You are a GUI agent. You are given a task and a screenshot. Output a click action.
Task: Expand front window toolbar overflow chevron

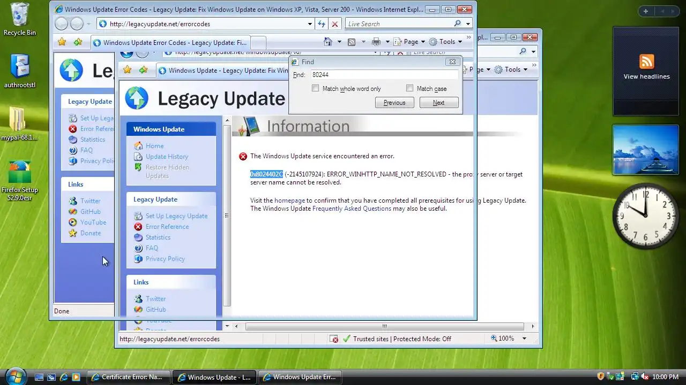[469, 37]
